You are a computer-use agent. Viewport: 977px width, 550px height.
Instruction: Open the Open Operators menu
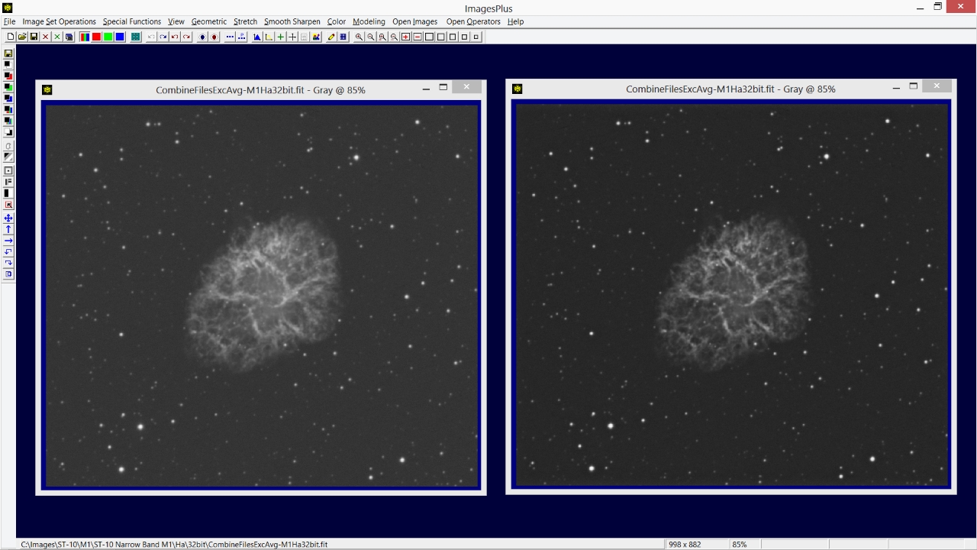tap(473, 21)
